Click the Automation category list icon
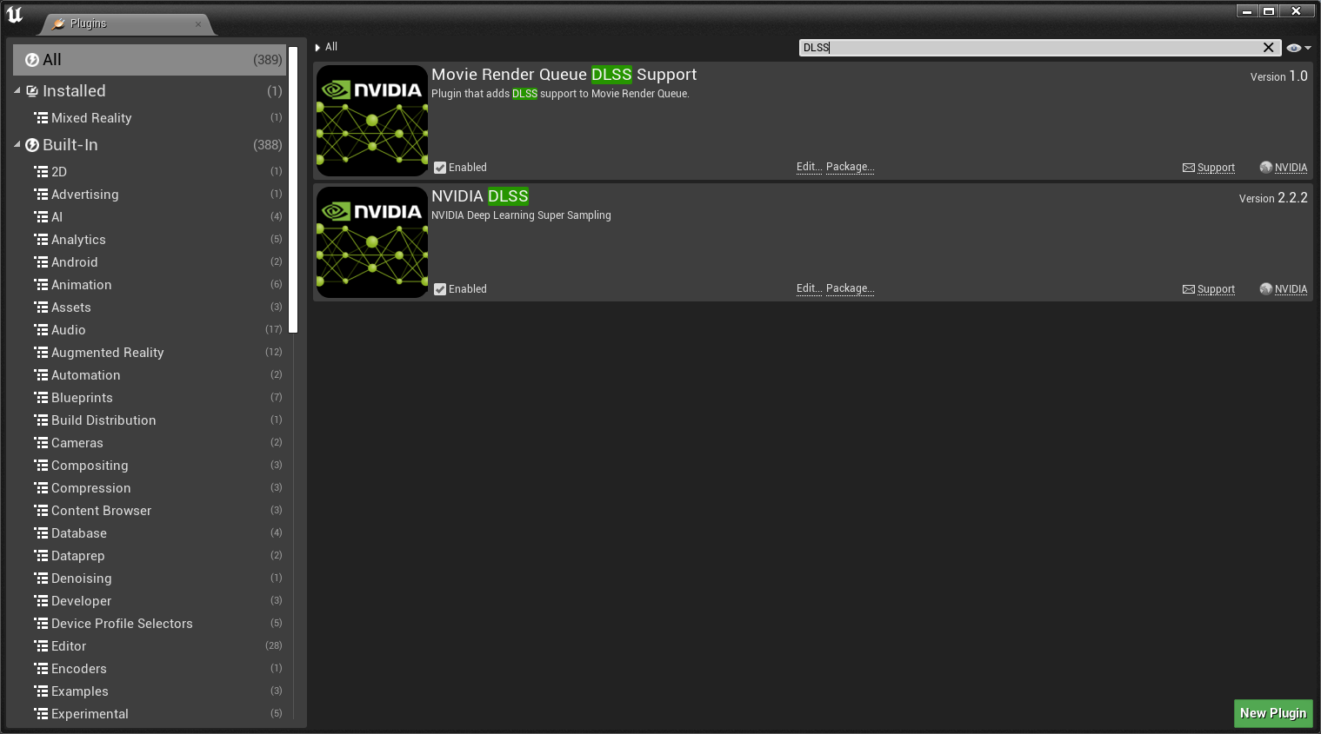 (x=41, y=375)
